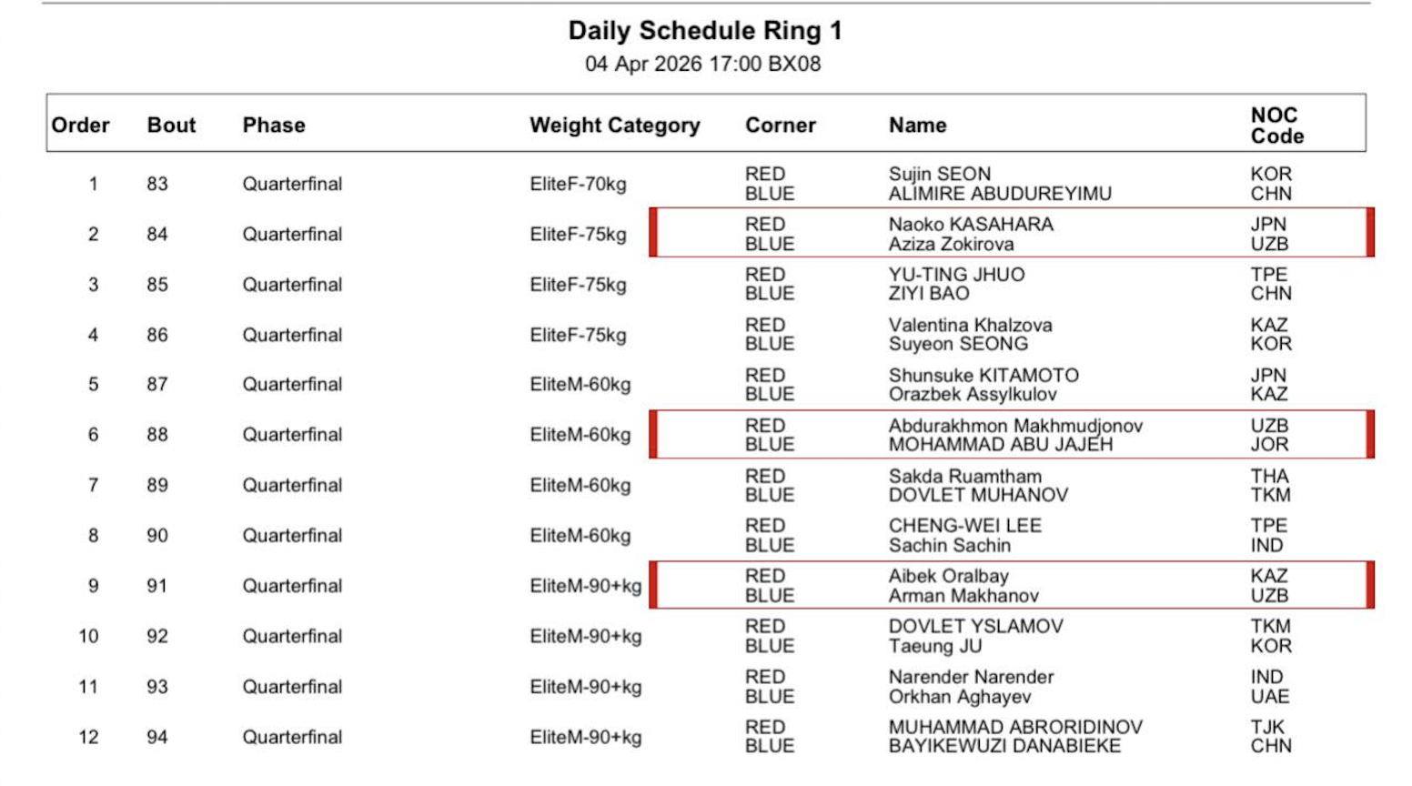Click the name Sujin SEON
Viewport: 1412px width, 786px height.
[939, 174]
